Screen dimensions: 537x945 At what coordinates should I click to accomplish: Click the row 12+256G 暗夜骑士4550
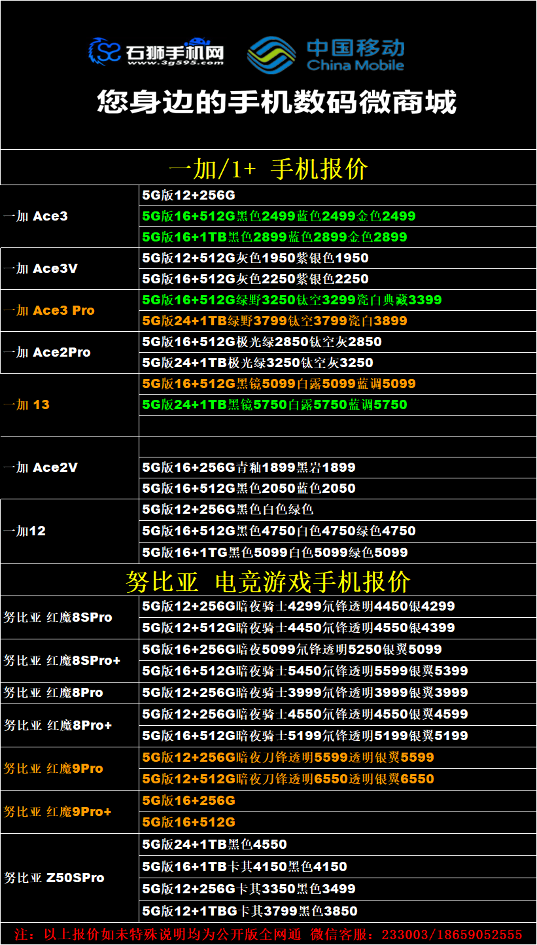pos(338,714)
